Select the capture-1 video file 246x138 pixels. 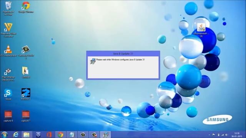26,116
